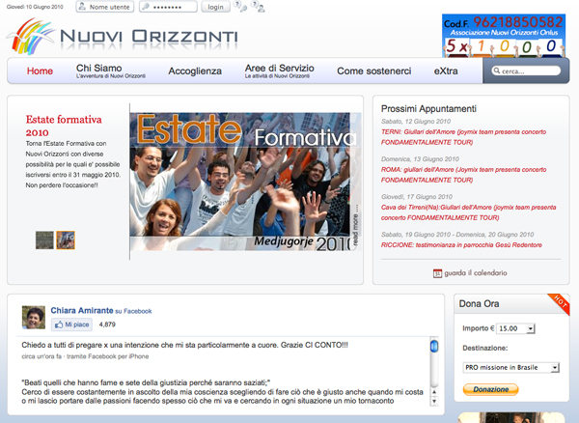Image resolution: width=579 pixels, height=423 pixels.
Task: Open the Destinazione dropdown
Action: (511, 367)
